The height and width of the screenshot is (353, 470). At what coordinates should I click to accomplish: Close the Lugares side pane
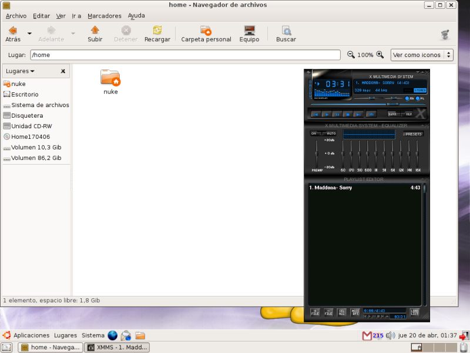pyautogui.click(x=63, y=71)
